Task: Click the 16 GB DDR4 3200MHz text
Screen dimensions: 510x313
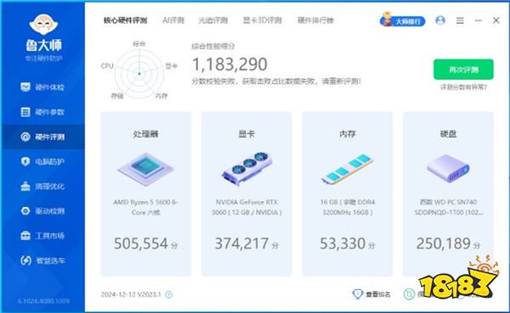Action: click(x=348, y=207)
